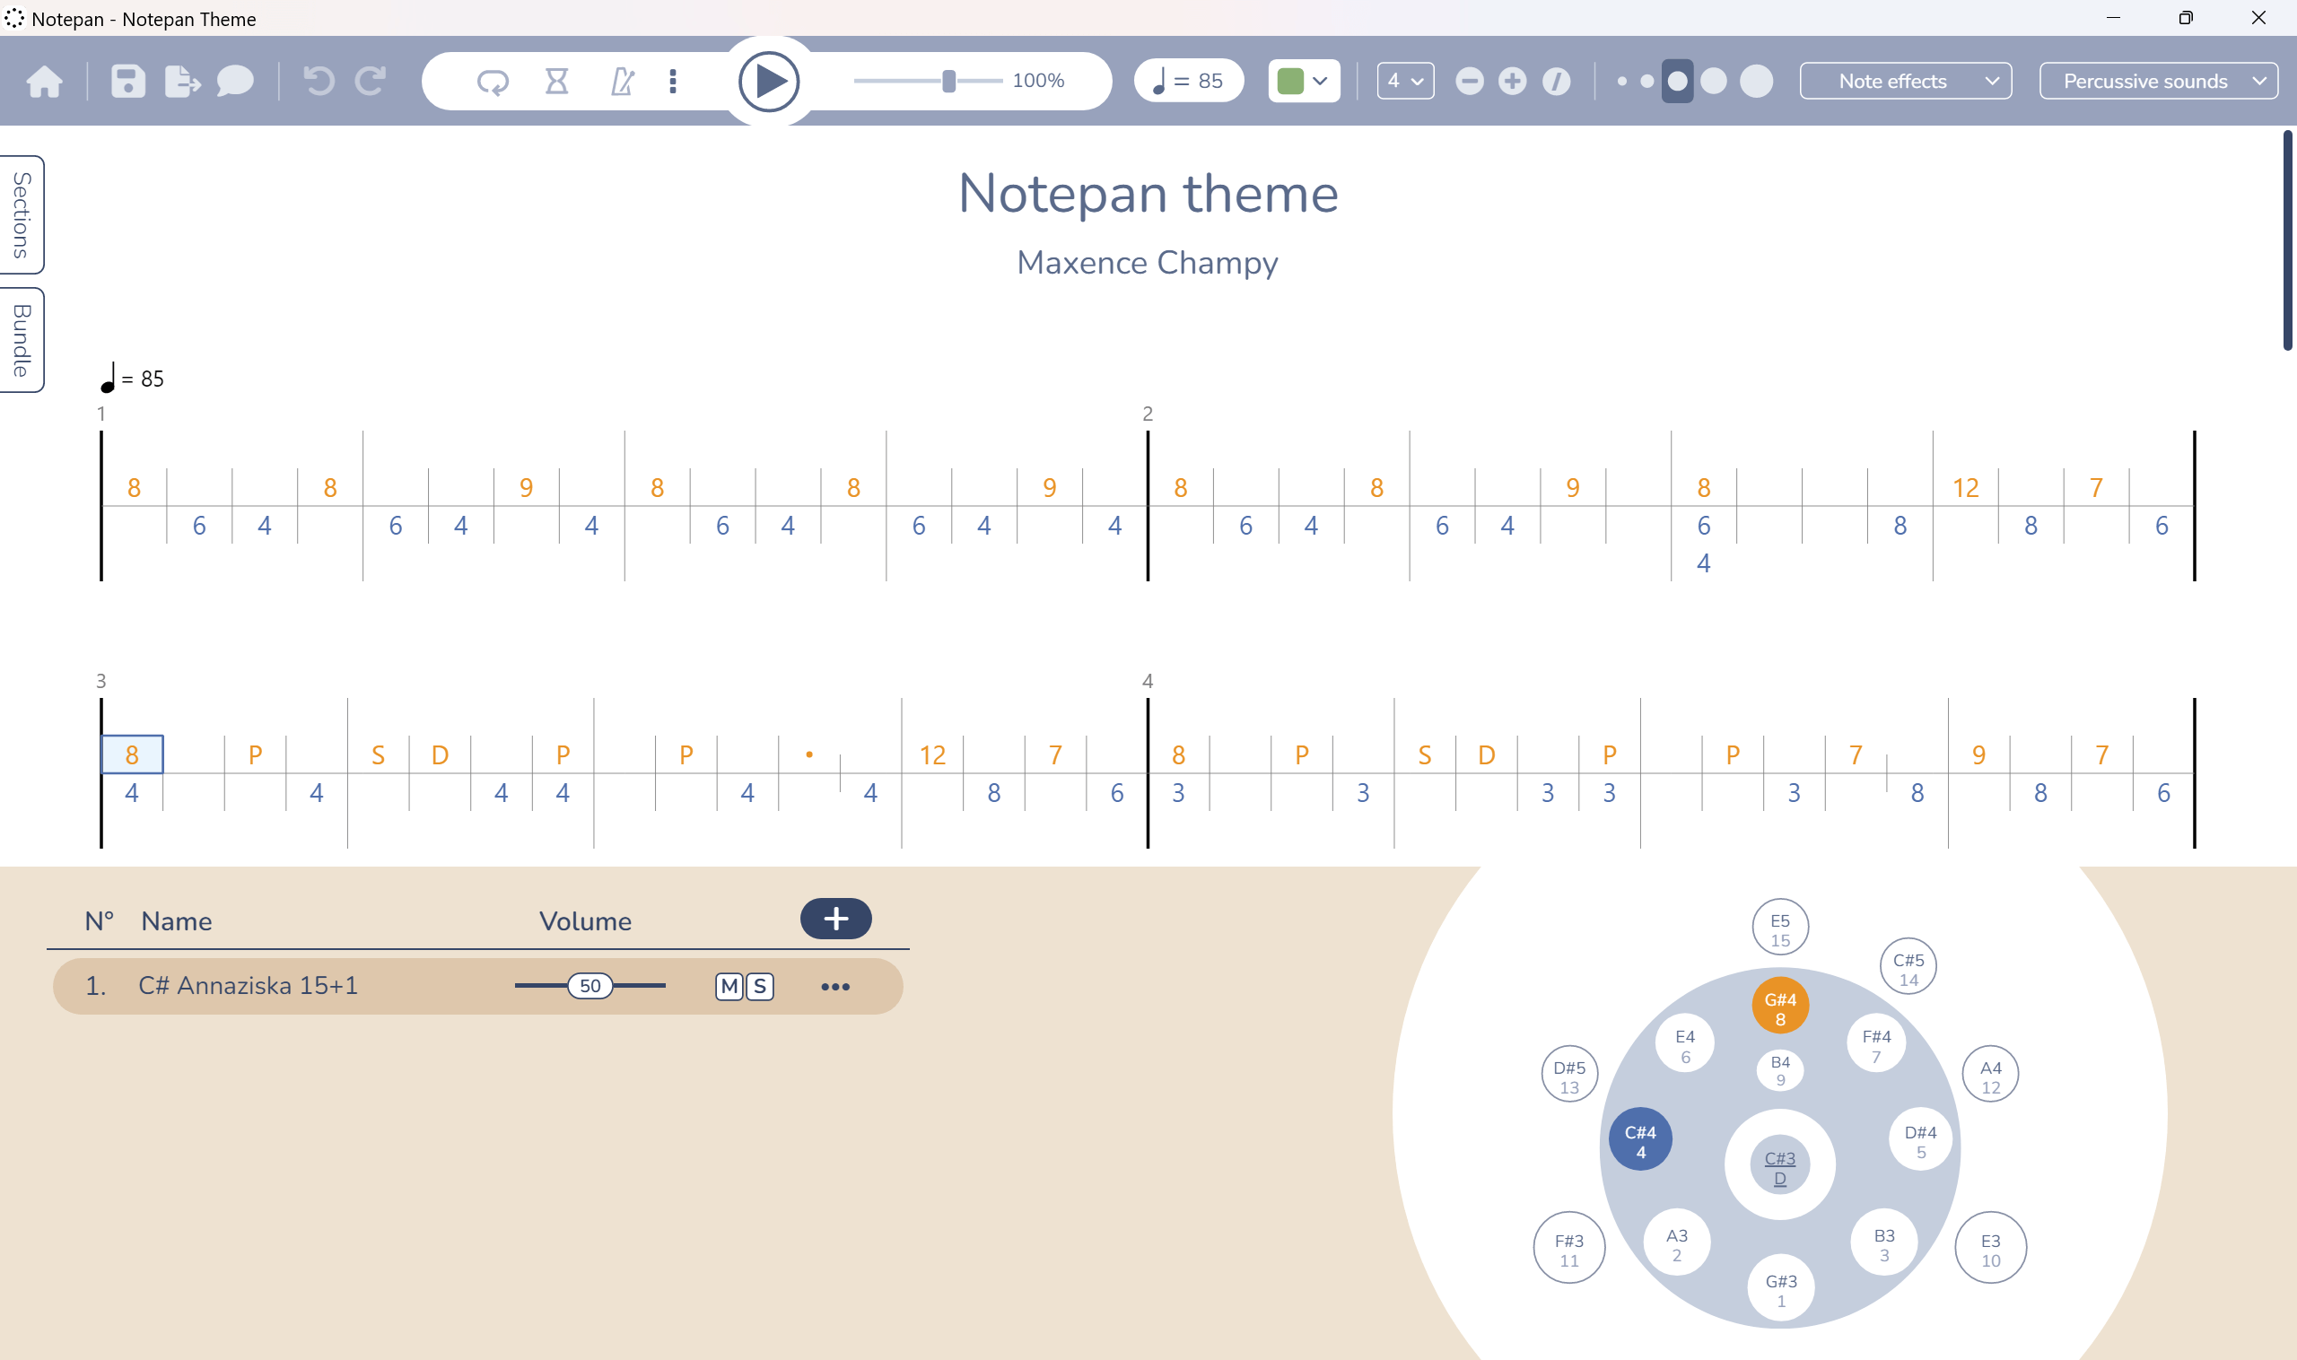Toggle the metronome icon
Image resolution: width=2297 pixels, height=1360 pixels.
(622, 82)
